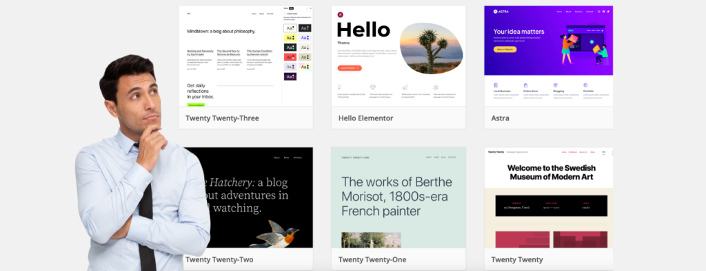Open the Twenty Twenty Swedish Museum thumbnail

click(548, 197)
